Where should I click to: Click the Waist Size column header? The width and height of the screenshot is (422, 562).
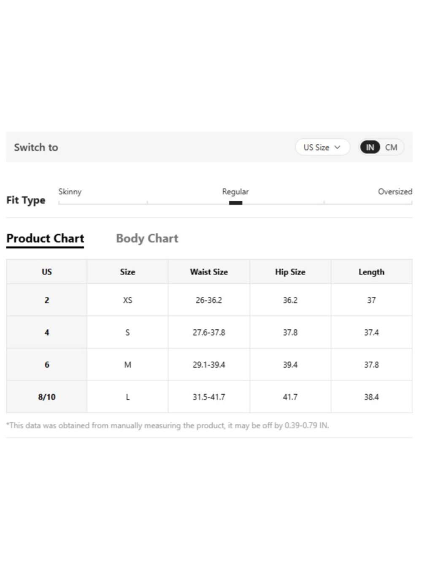point(209,272)
